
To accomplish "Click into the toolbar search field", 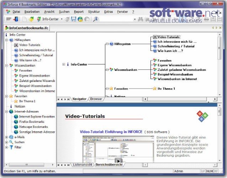I will (x=116, y=19).
